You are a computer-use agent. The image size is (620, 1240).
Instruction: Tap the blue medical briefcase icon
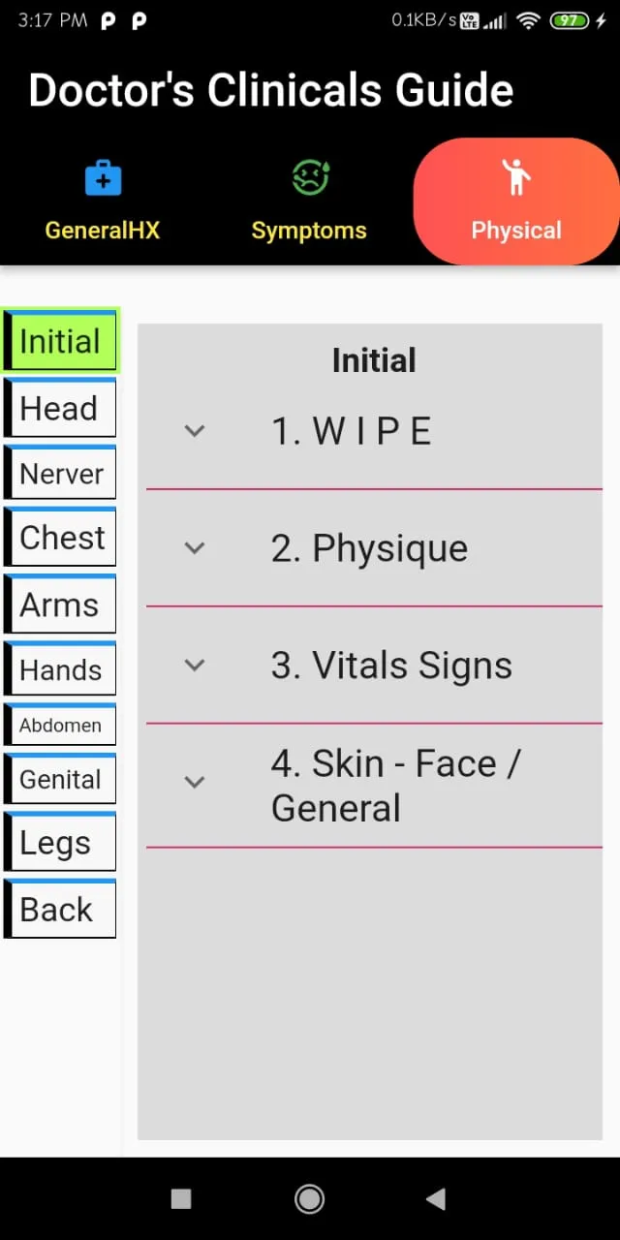pyautogui.click(x=103, y=178)
